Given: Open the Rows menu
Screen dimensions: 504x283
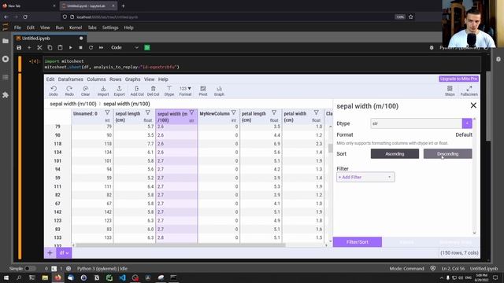Looking at the screenshot, I should pyautogui.click(x=116, y=79).
